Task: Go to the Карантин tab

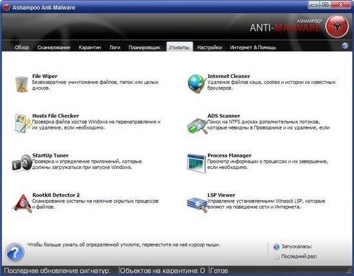Action: point(90,48)
